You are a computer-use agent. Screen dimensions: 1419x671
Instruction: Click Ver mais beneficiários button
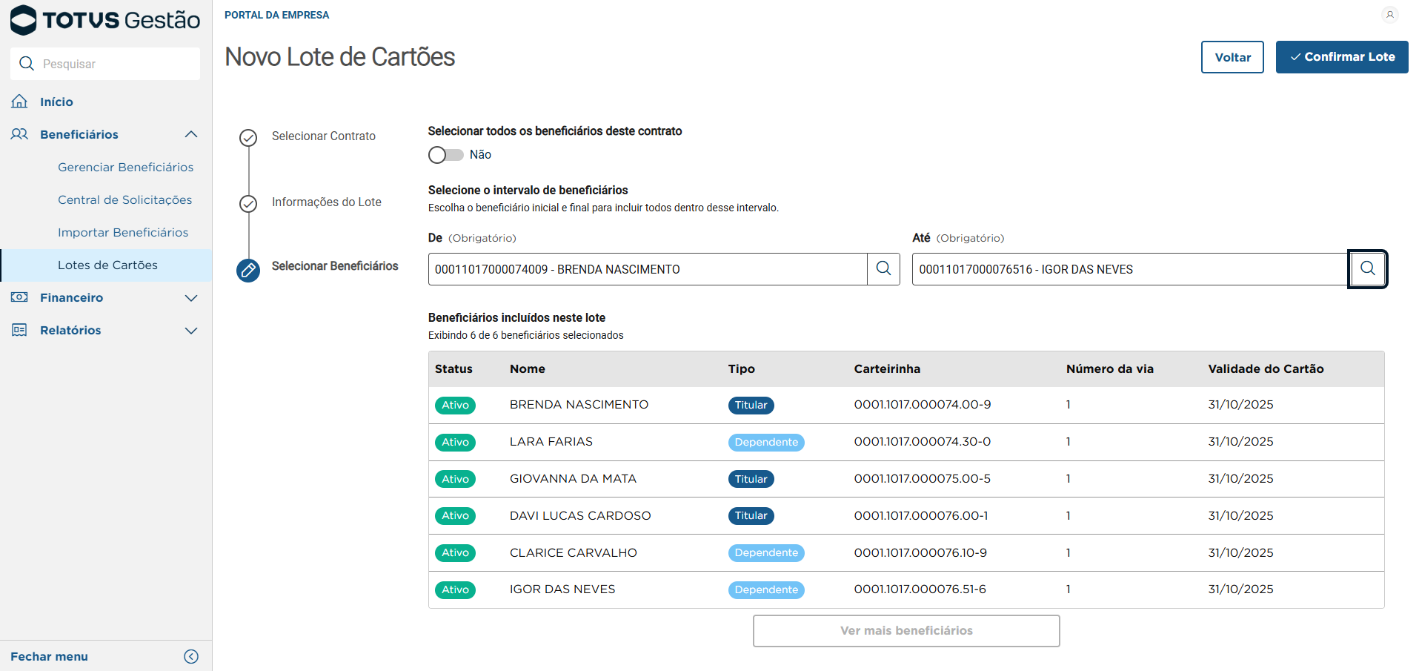pyautogui.click(x=906, y=631)
